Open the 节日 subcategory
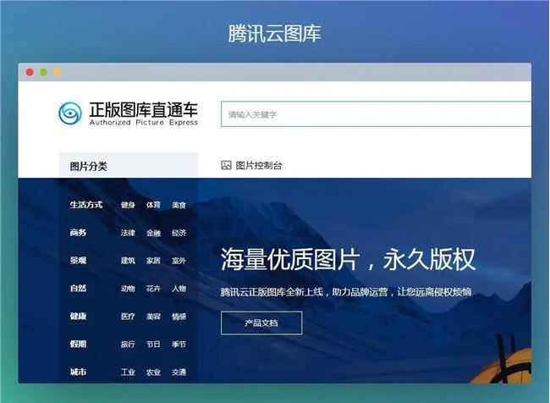 [153, 345]
